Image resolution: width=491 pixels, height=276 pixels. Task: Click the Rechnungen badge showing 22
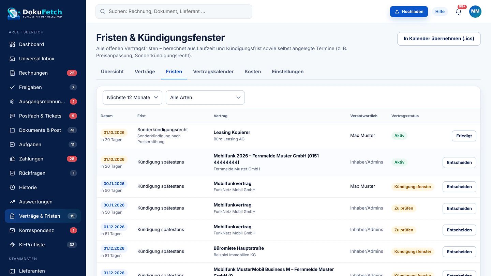pos(72,73)
